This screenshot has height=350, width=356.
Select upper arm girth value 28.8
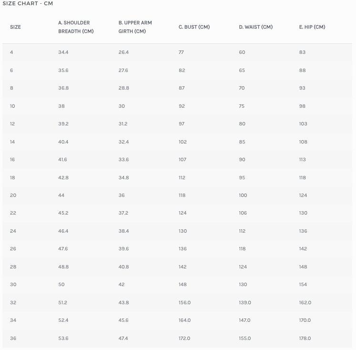pos(123,88)
